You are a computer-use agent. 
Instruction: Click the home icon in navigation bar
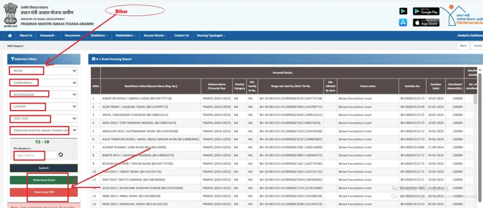click(x=9, y=35)
